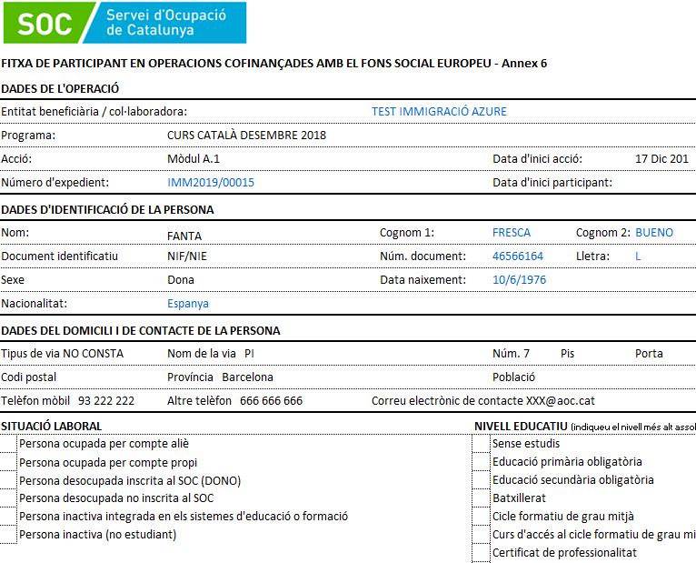Select the 'FRESCA' first surname field

tap(511, 233)
